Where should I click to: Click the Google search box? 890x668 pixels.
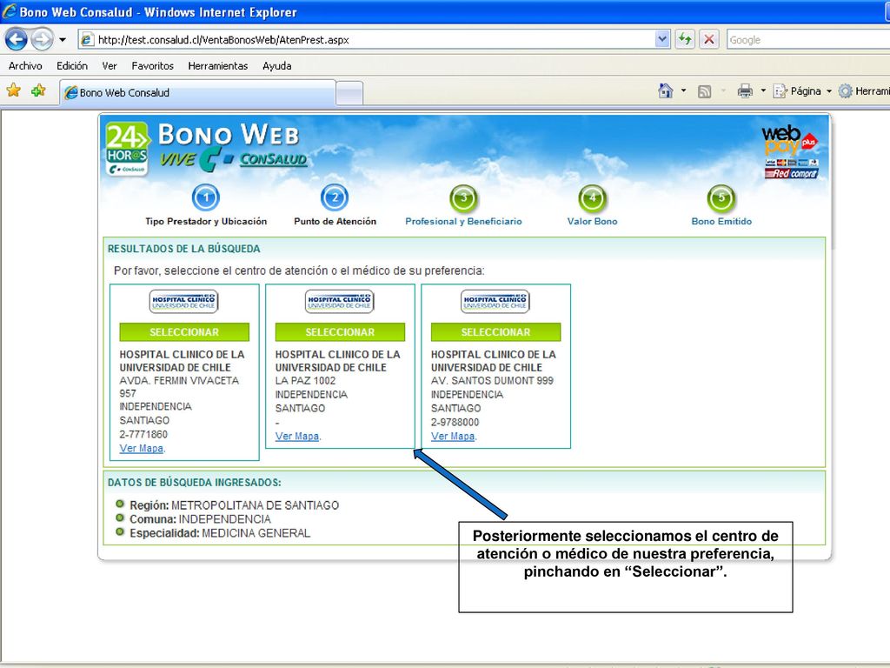pyautogui.click(x=808, y=40)
